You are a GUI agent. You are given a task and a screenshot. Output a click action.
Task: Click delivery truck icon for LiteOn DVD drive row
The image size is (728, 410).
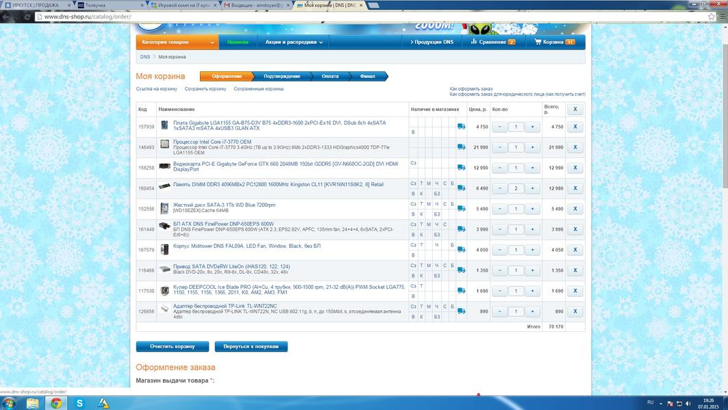point(461,270)
